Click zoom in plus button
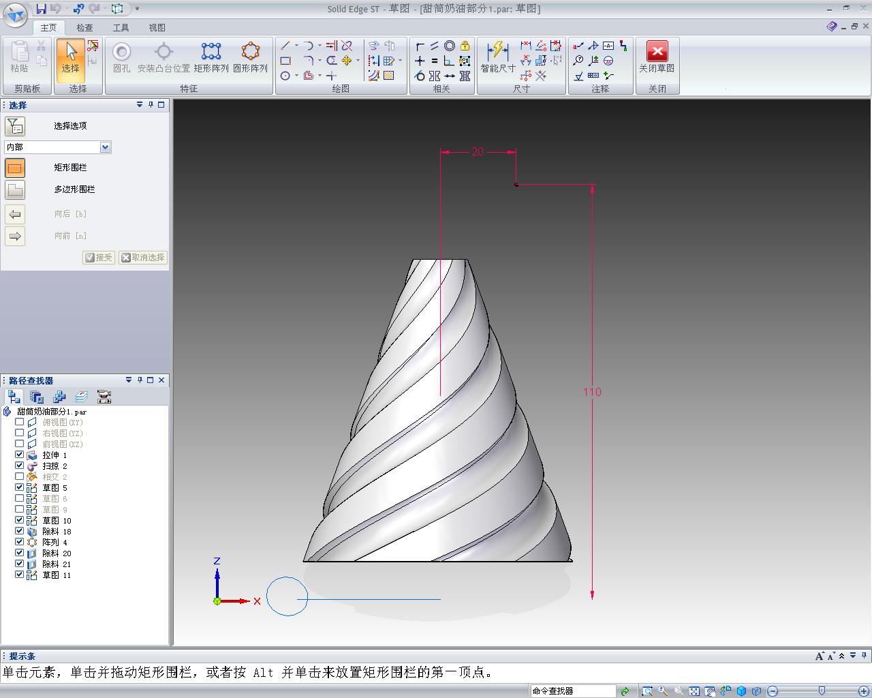Screen dimensions: 872x698 [864, 691]
